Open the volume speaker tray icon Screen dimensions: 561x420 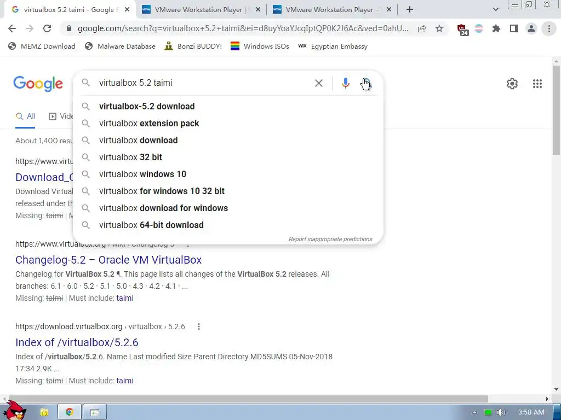[501, 412]
